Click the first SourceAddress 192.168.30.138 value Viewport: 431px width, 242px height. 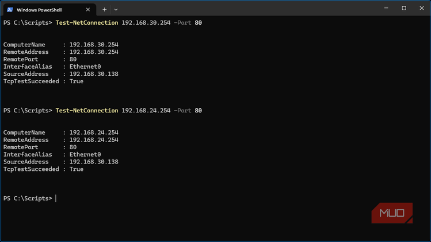pos(94,74)
